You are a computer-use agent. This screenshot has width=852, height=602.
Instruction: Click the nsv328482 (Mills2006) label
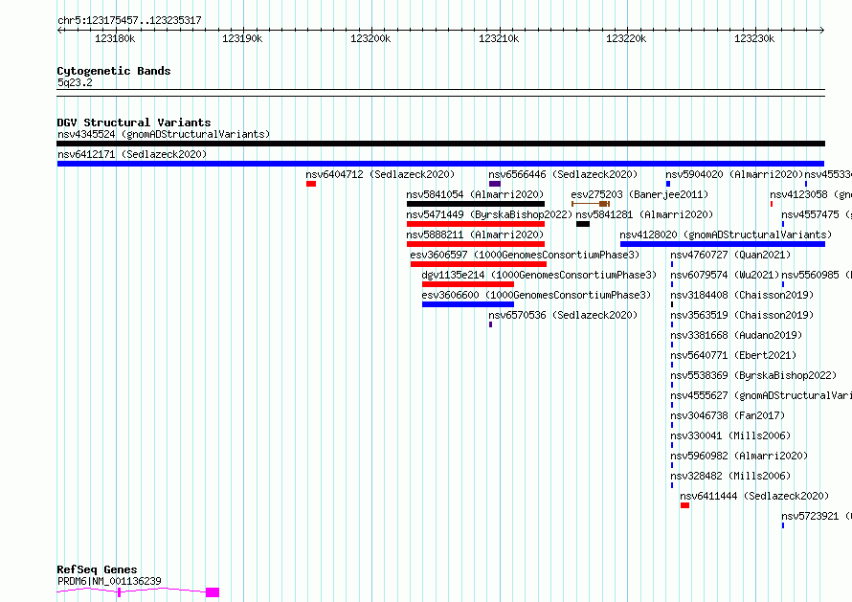pyautogui.click(x=730, y=476)
